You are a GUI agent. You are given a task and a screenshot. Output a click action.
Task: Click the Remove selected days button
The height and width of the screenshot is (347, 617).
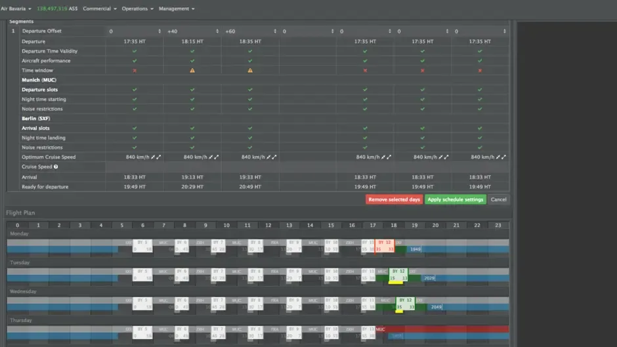[x=394, y=199]
